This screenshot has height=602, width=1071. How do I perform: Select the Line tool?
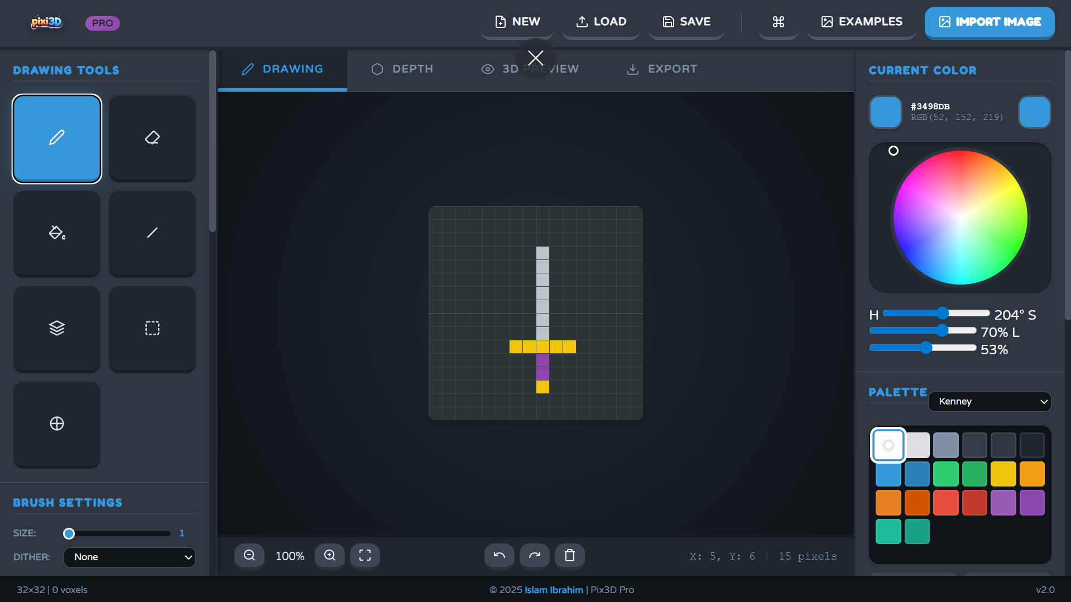click(152, 234)
